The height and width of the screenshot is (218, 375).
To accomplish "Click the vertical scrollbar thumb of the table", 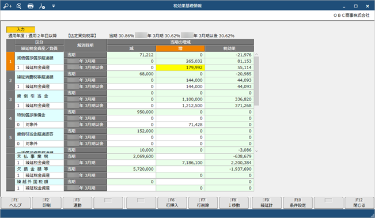I will (x=256, y=81).
